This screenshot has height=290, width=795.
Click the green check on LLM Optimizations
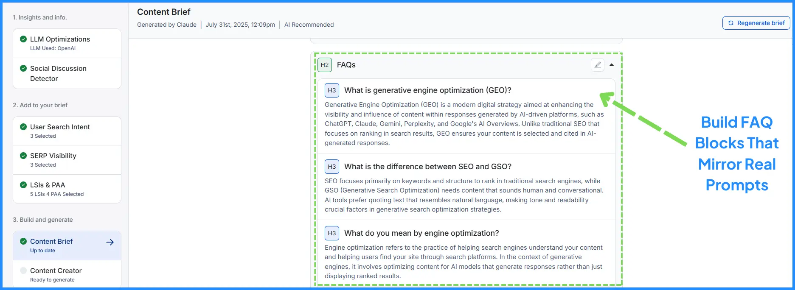coord(23,39)
